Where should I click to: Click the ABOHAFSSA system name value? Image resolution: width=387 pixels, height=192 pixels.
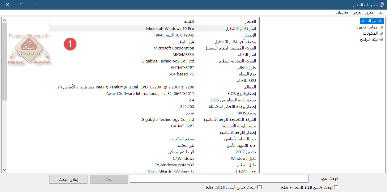pos(183,54)
